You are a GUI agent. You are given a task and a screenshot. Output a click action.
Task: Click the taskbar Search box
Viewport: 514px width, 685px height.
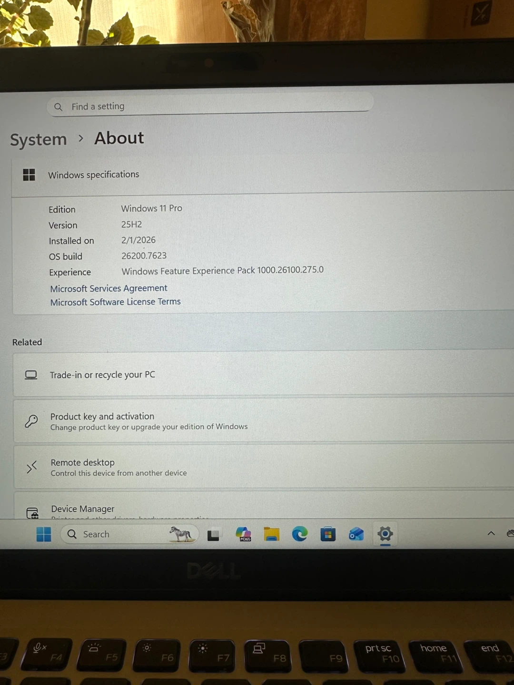(x=129, y=534)
